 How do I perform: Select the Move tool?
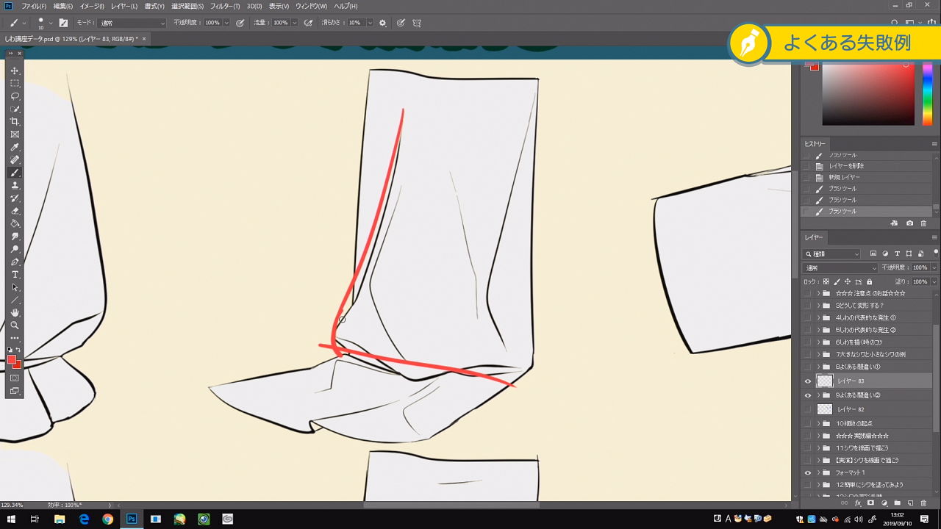pos(15,71)
